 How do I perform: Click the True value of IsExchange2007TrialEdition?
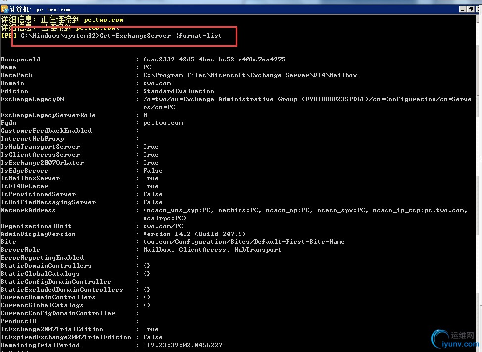click(150, 330)
